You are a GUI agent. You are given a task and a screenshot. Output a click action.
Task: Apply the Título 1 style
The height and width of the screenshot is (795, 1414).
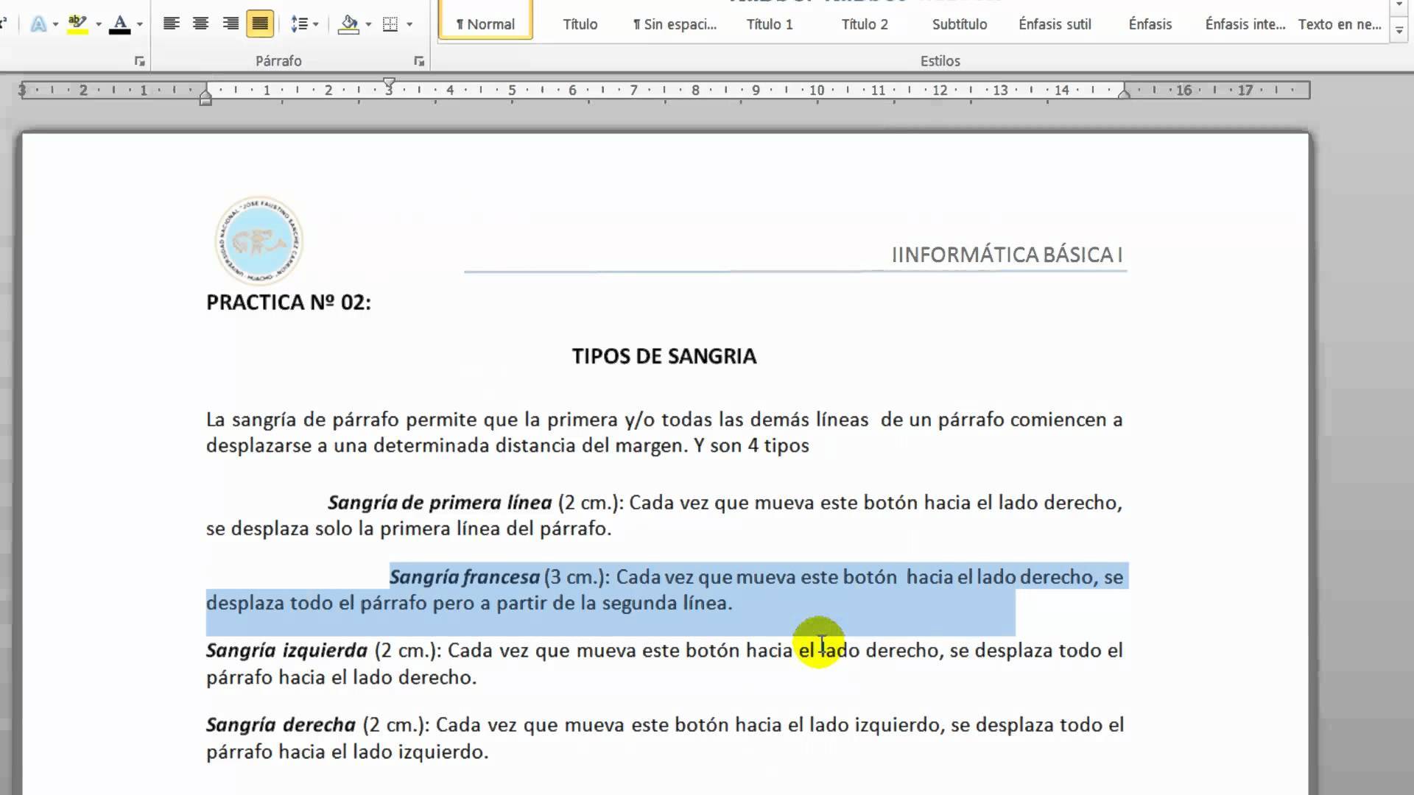click(x=770, y=24)
